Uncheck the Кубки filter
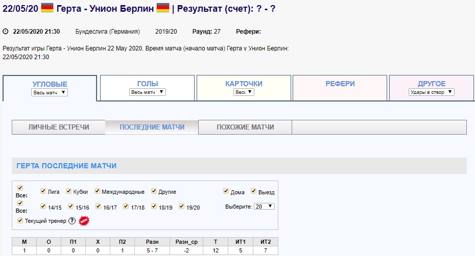The image size is (475, 256). (x=69, y=192)
